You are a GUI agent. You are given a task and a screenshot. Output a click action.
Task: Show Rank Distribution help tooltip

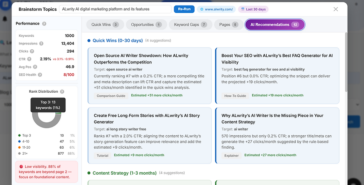click(x=62, y=92)
